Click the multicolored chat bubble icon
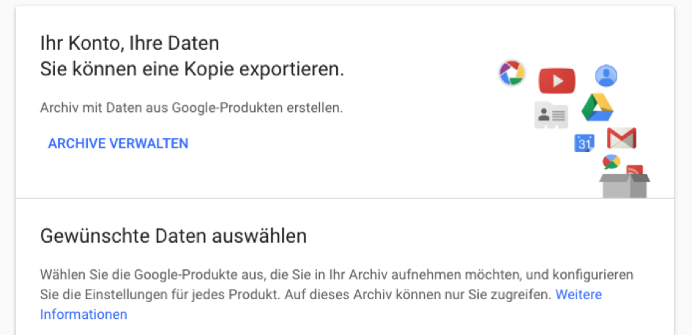Image resolution: width=692 pixels, height=335 pixels. (611, 162)
